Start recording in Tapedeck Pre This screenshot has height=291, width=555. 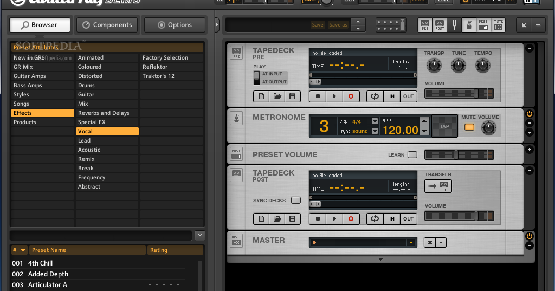[351, 96]
